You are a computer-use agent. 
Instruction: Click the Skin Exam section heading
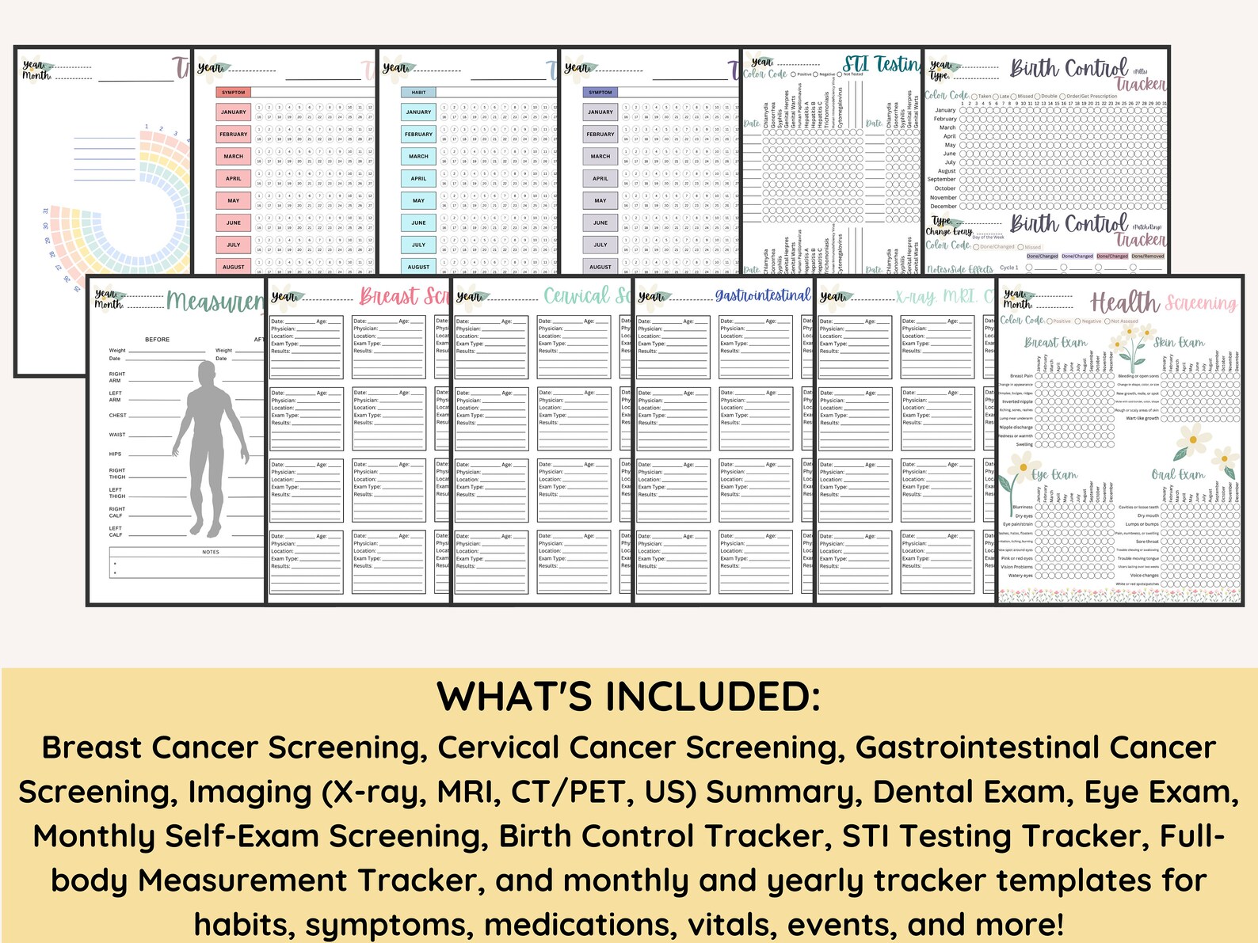click(1179, 343)
